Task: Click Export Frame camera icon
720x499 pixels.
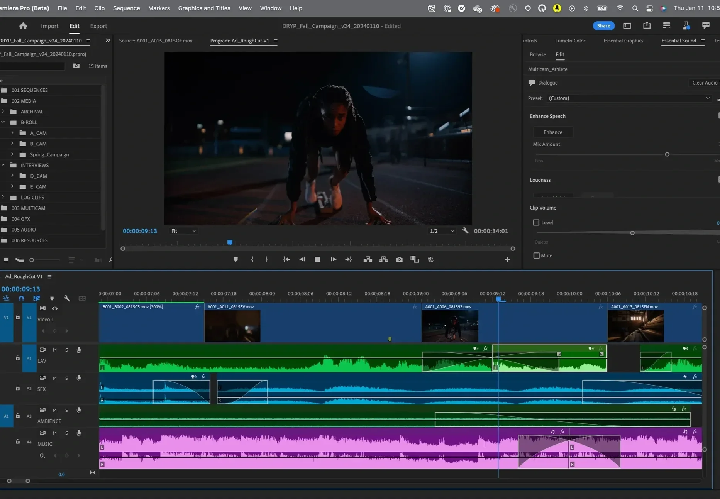Action: tap(399, 260)
